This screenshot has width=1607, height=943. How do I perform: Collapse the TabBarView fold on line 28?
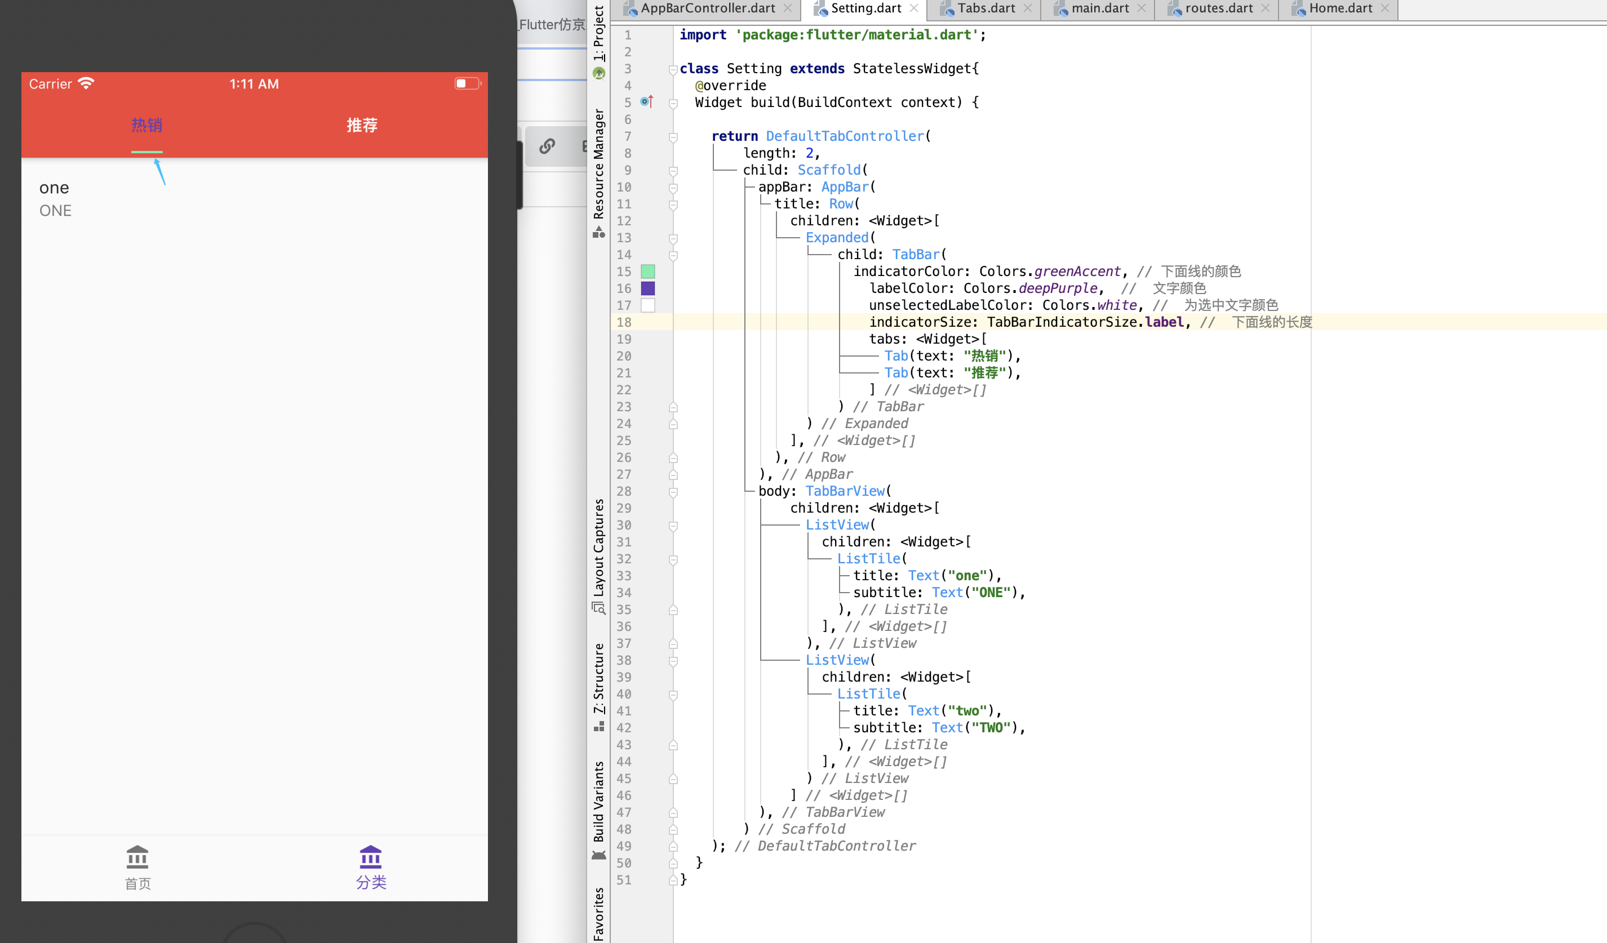[x=673, y=492]
